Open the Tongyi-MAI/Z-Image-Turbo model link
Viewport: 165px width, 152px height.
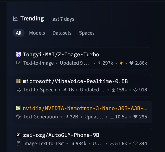coord(61,54)
